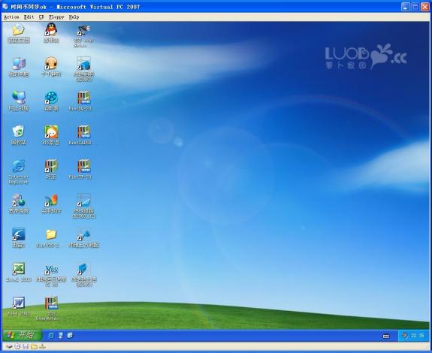432x353 pixels.
Task: Select the blue bird Thunder downloader icon
Action: [x=19, y=238]
